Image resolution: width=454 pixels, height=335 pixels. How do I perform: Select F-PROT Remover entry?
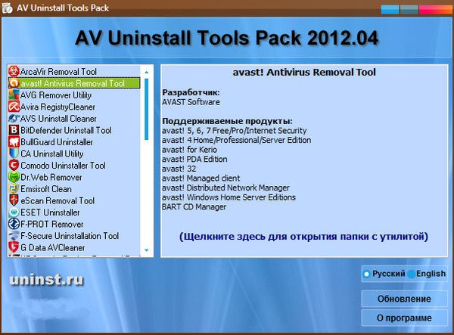(74, 224)
